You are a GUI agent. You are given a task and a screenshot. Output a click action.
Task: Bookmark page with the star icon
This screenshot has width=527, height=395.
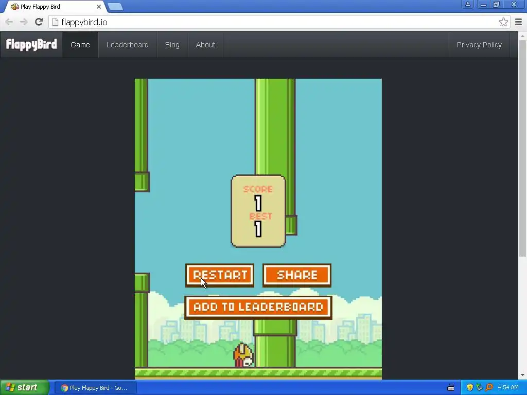pos(503,22)
